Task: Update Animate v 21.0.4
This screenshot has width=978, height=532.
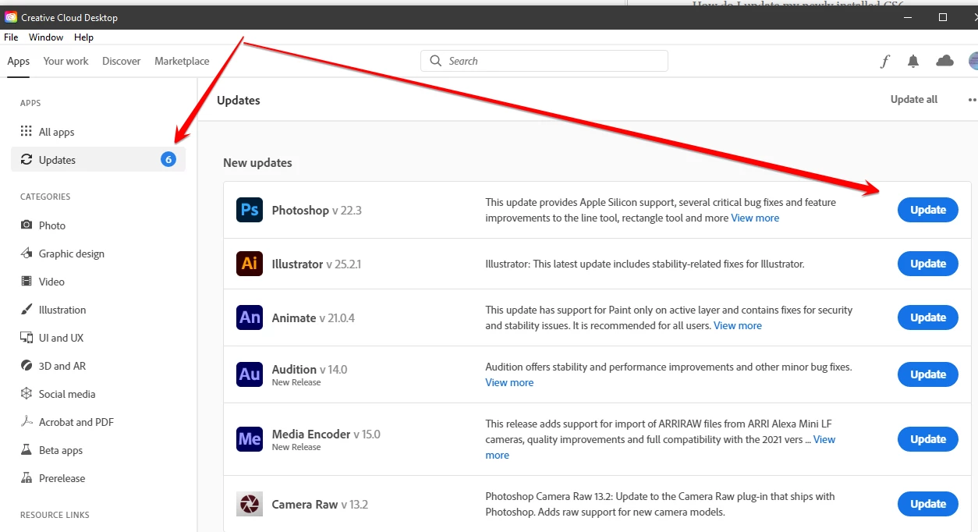Action: [x=928, y=317]
